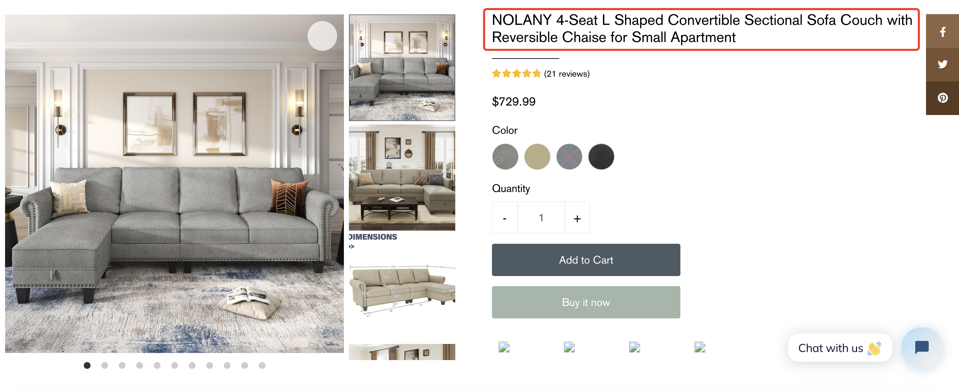This screenshot has height=390, width=959.
Task: Add the sofa to cart
Action: (x=585, y=260)
